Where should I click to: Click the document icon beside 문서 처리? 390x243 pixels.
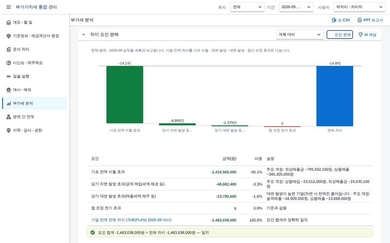coord(8,49)
